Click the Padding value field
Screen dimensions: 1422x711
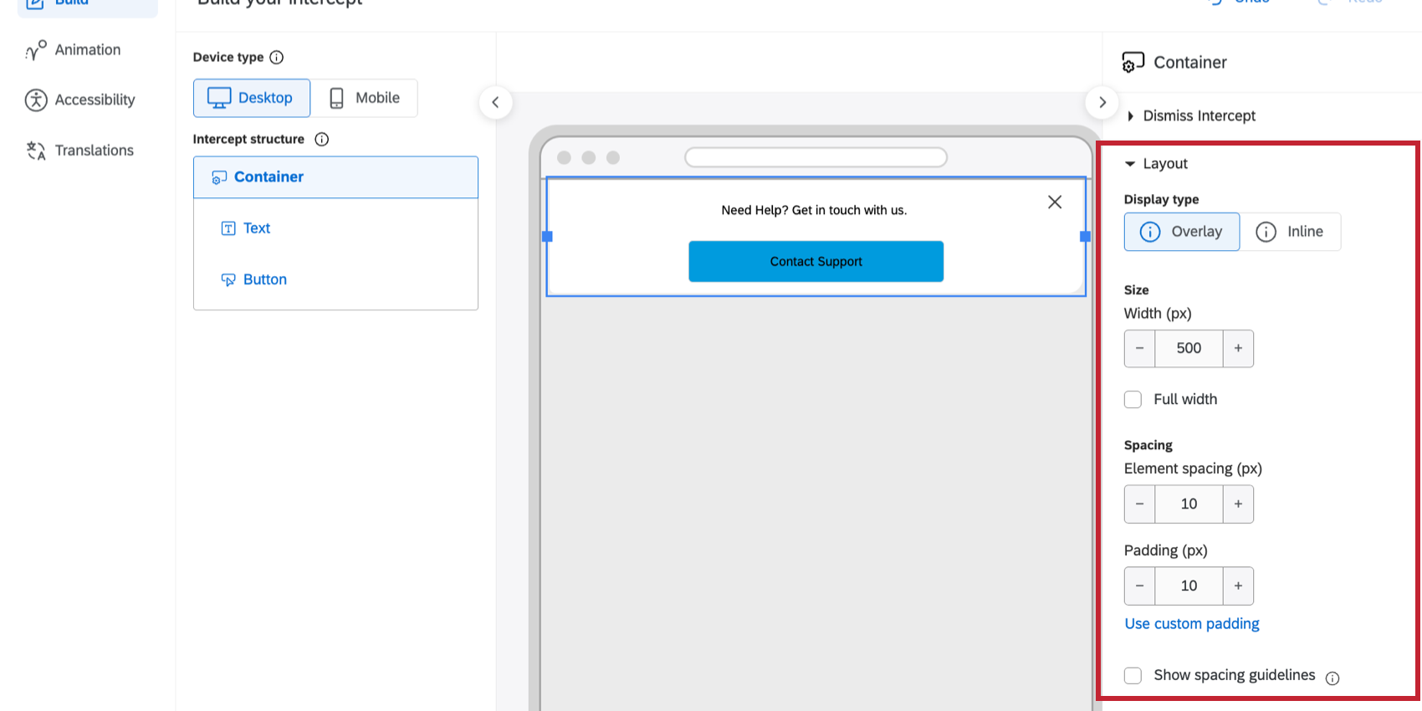[1189, 586]
